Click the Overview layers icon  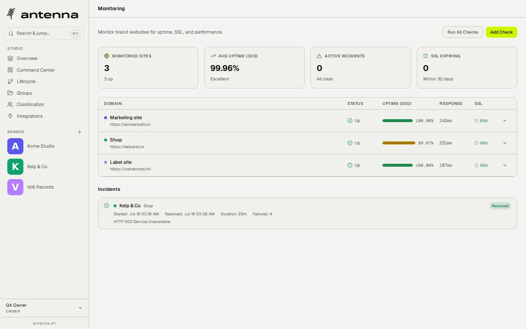(10, 58)
